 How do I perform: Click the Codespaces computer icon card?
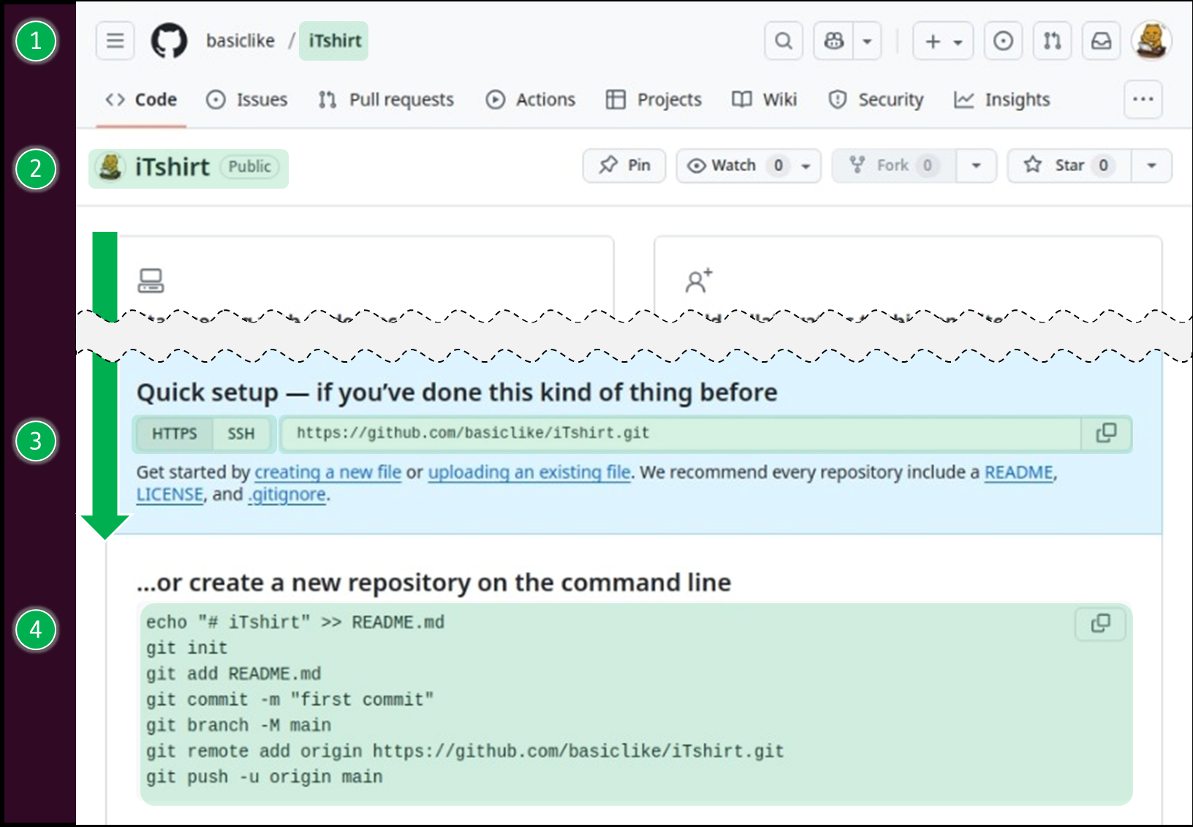pos(151,281)
